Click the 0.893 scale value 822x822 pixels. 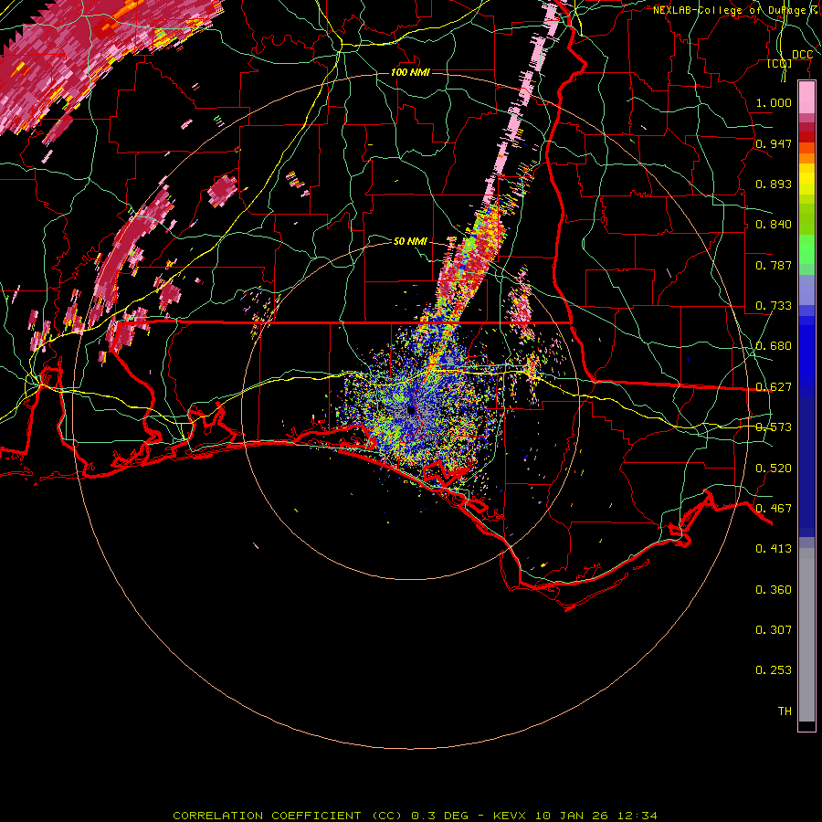[x=774, y=184]
